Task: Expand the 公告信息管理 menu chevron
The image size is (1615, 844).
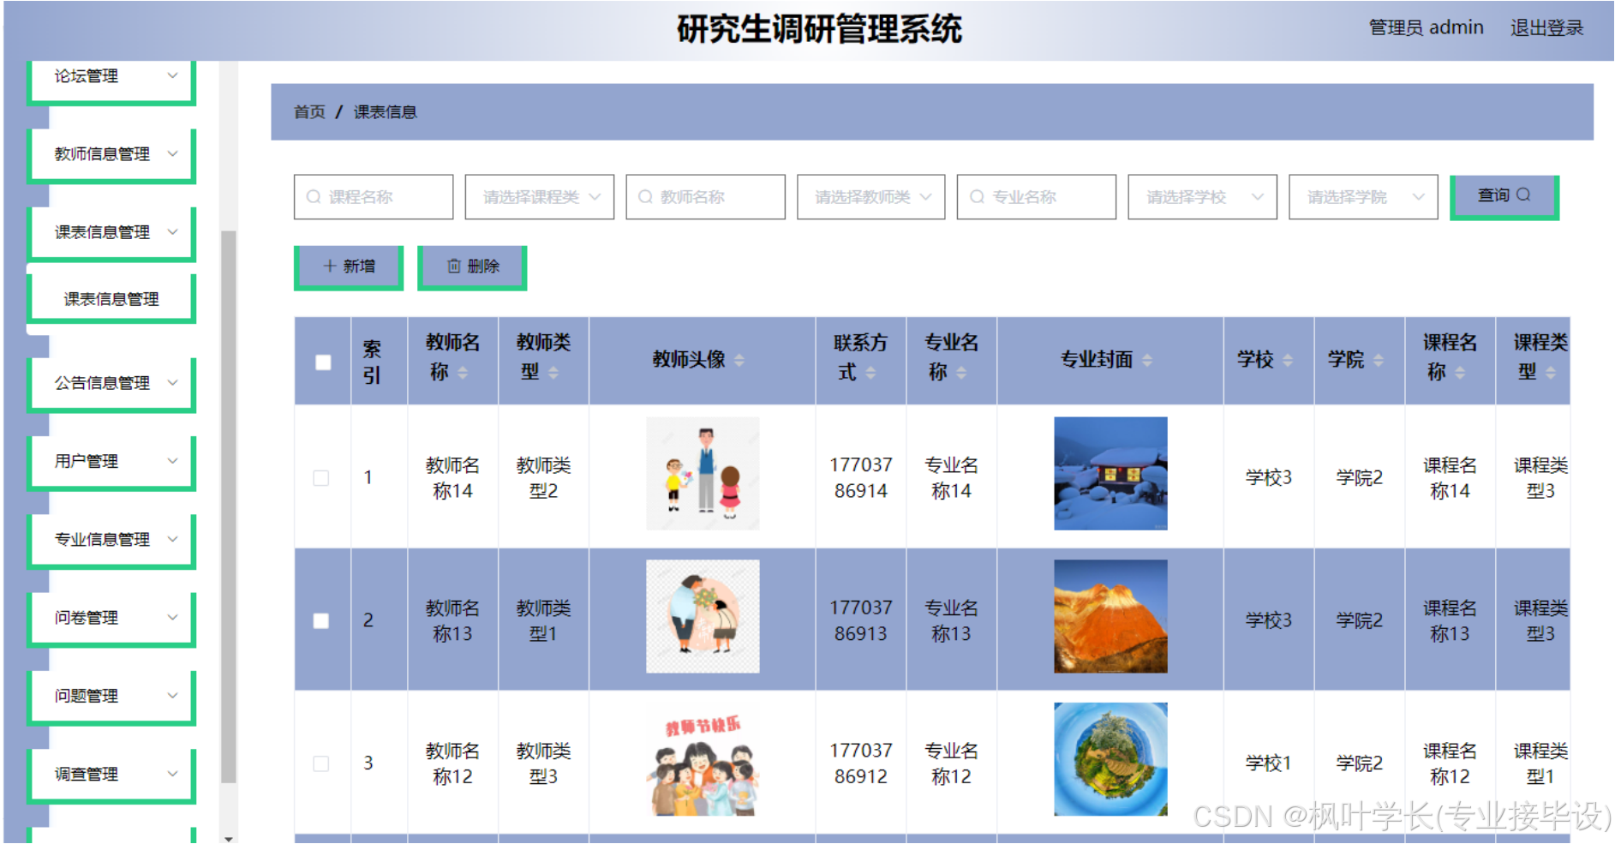Action: 172,383
